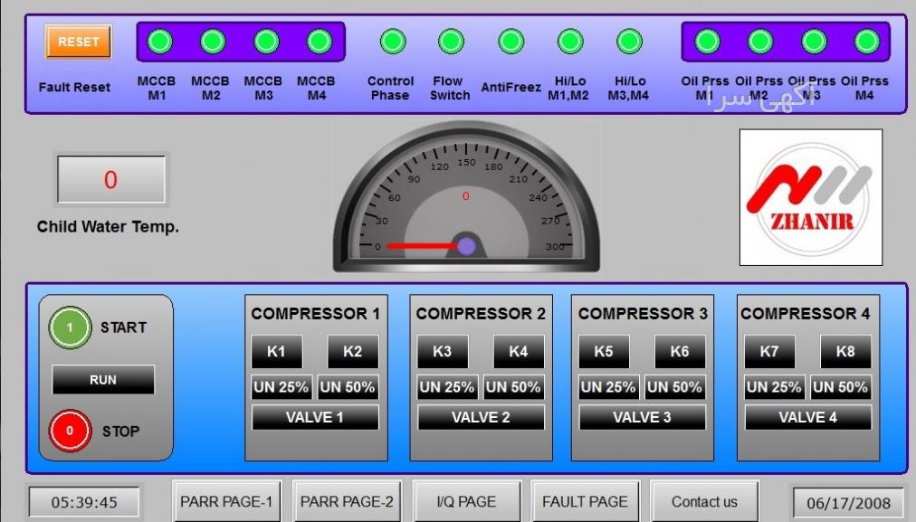Click the Child Water Temp. label
The height and width of the screenshot is (522, 916).
pyautogui.click(x=108, y=226)
